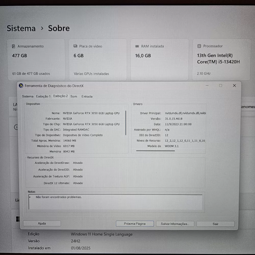Go back to Sistema in the breadcrumb
Viewport: 255px width, 255px height.
(x=21, y=28)
